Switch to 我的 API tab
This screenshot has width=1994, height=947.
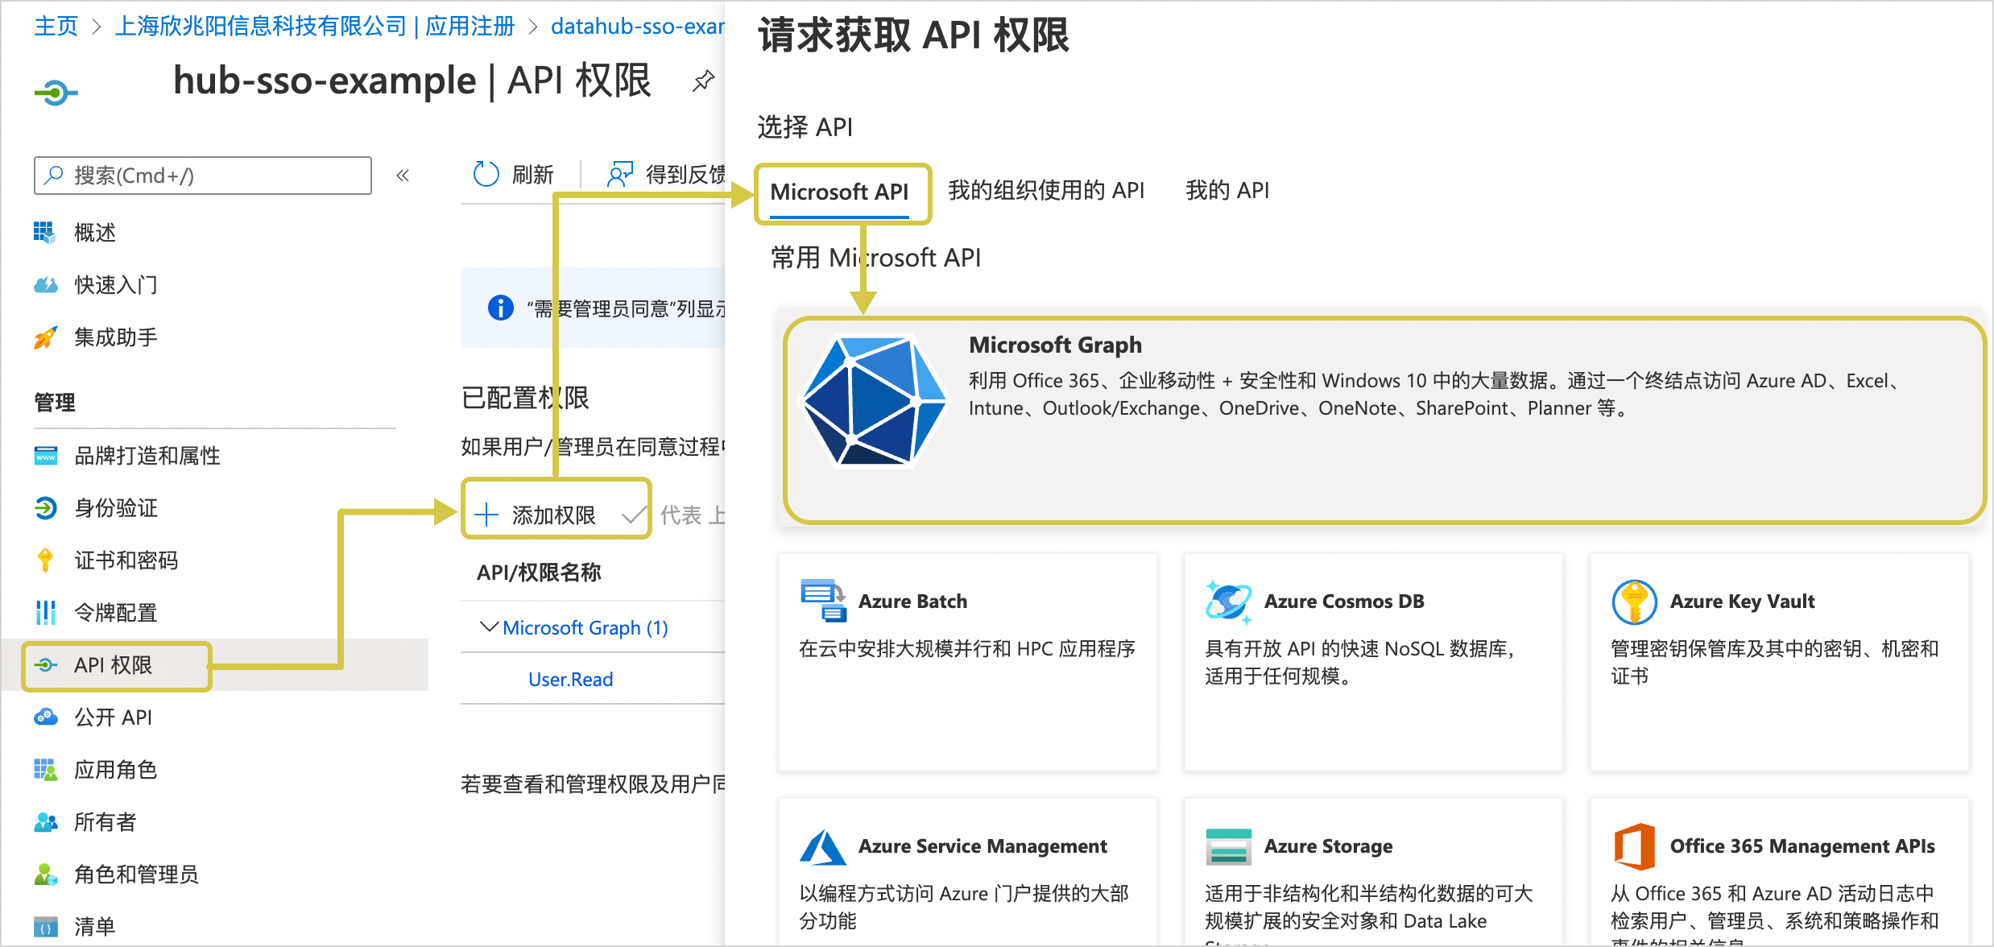pyautogui.click(x=1227, y=191)
